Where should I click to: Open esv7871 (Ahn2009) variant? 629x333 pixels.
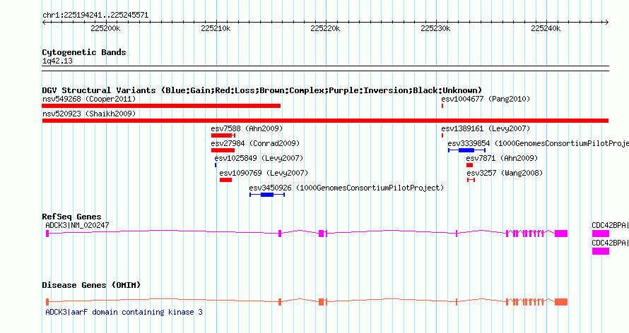pos(502,158)
